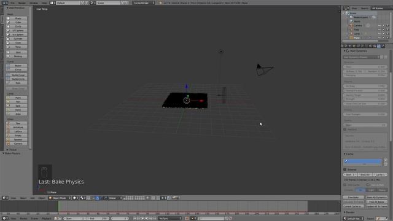Viewport: 393px width, 221px height.
Task: Toggle viewport visibility of Lamp in outliner
Action: pyautogui.click(x=379, y=34)
